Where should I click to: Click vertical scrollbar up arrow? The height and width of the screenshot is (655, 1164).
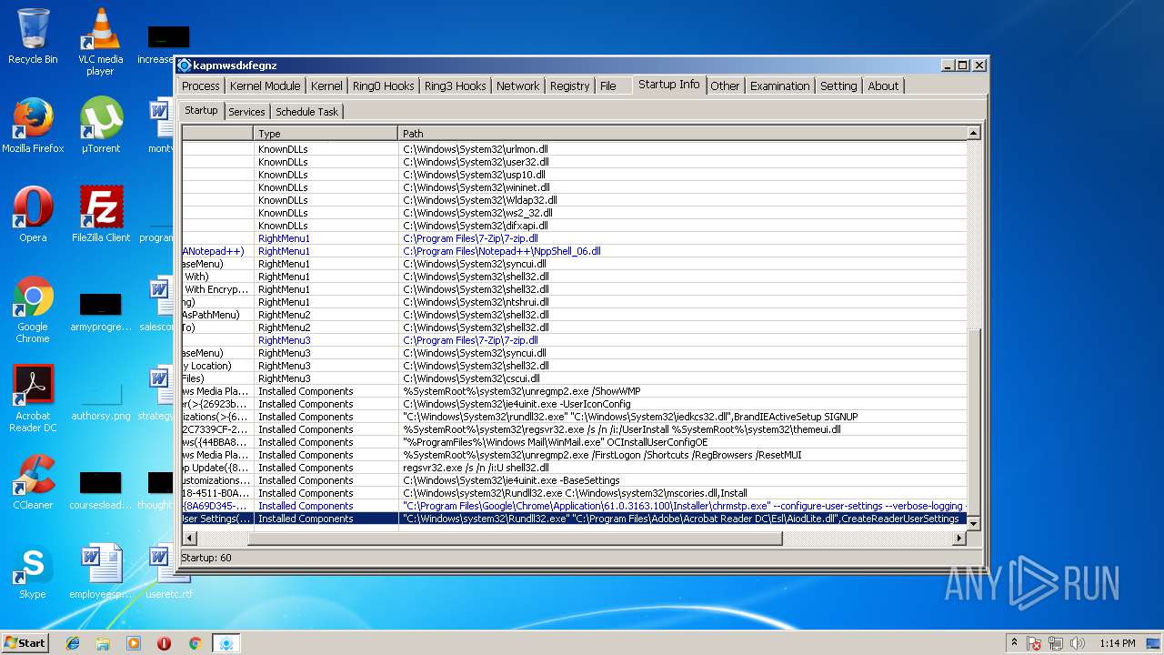[x=973, y=133]
